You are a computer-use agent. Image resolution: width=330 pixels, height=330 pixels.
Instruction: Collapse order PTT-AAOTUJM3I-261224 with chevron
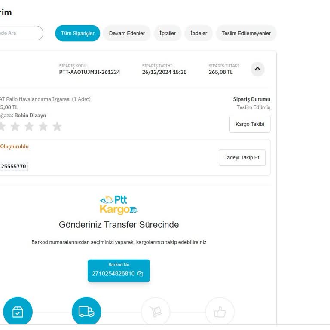pos(257,69)
